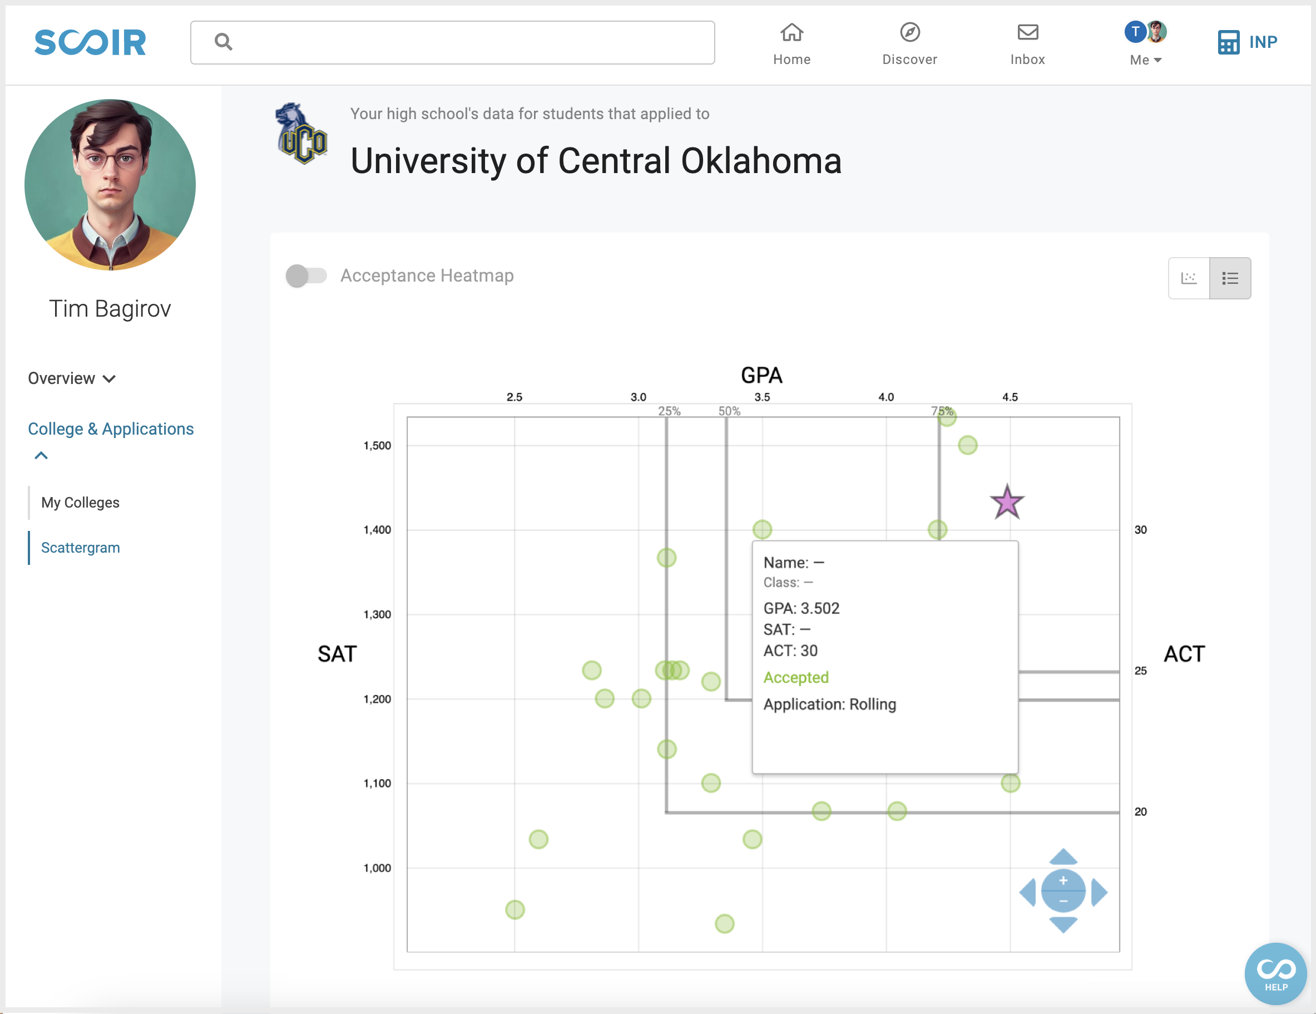The image size is (1316, 1014).
Task: Focus the top search field
Action: click(x=453, y=42)
